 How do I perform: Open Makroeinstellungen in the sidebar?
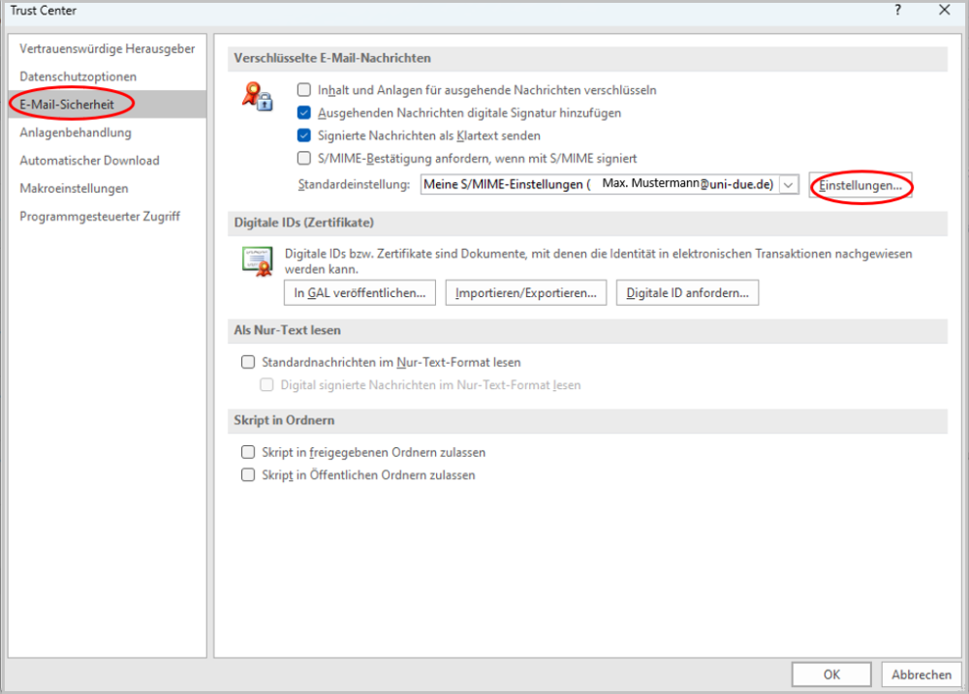[x=74, y=189]
